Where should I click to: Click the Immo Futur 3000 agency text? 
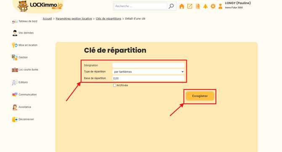(234, 8)
